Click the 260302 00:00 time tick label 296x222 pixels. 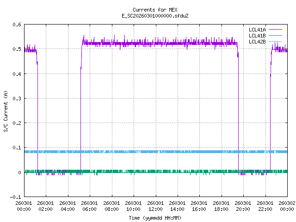tap(287, 206)
